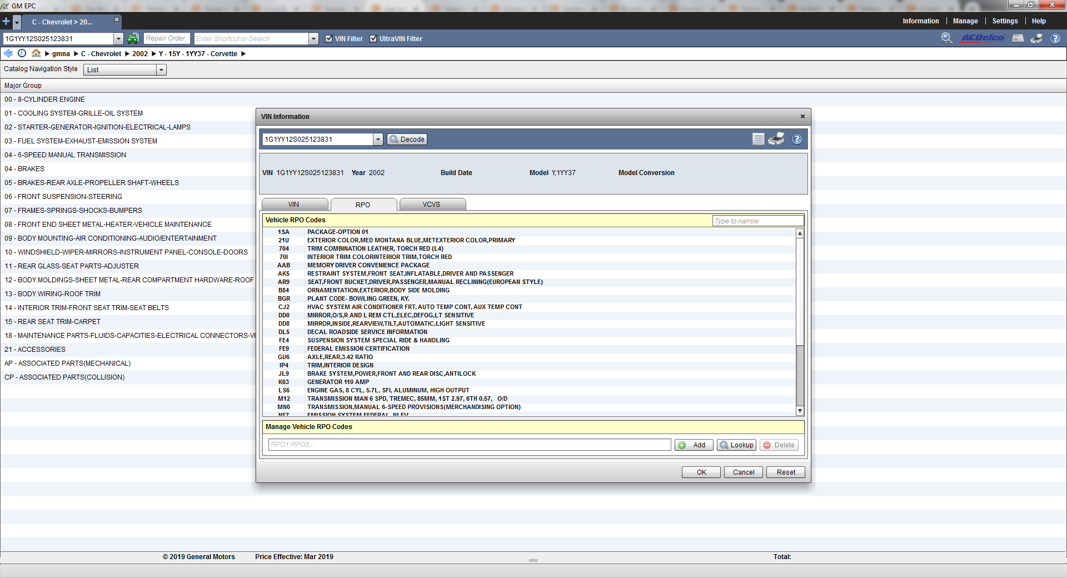Click the Add RPO button
The width and height of the screenshot is (1067, 578).
[694, 445]
